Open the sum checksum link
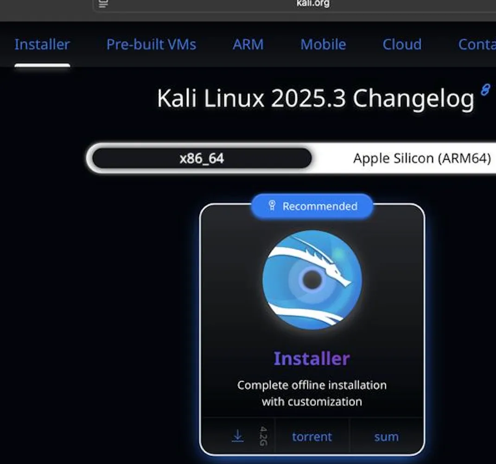 coord(386,437)
